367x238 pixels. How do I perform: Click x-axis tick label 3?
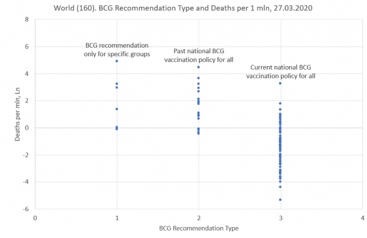[x=281, y=218]
